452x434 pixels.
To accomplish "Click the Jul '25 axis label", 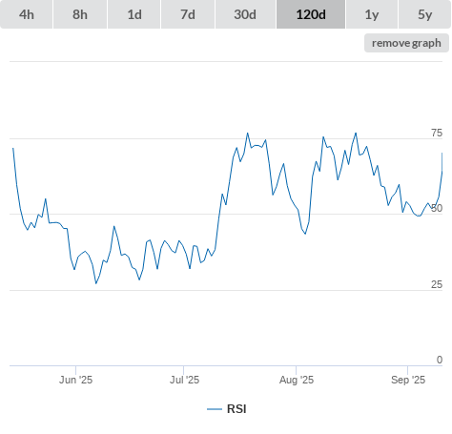I will click(184, 380).
